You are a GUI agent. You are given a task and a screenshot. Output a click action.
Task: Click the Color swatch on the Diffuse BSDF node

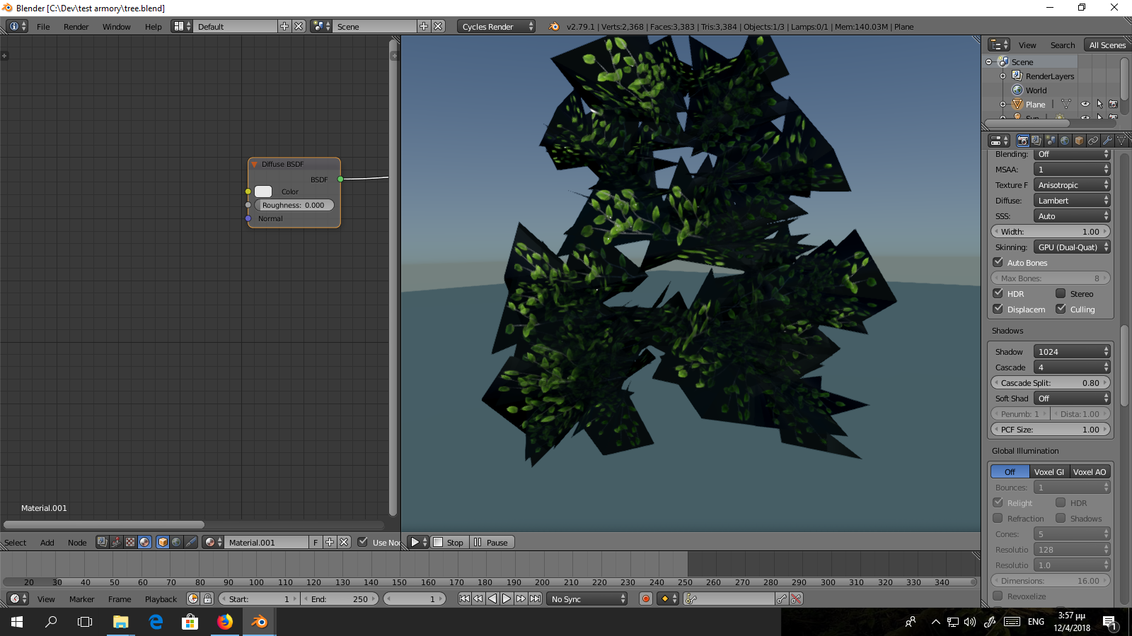(262, 191)
